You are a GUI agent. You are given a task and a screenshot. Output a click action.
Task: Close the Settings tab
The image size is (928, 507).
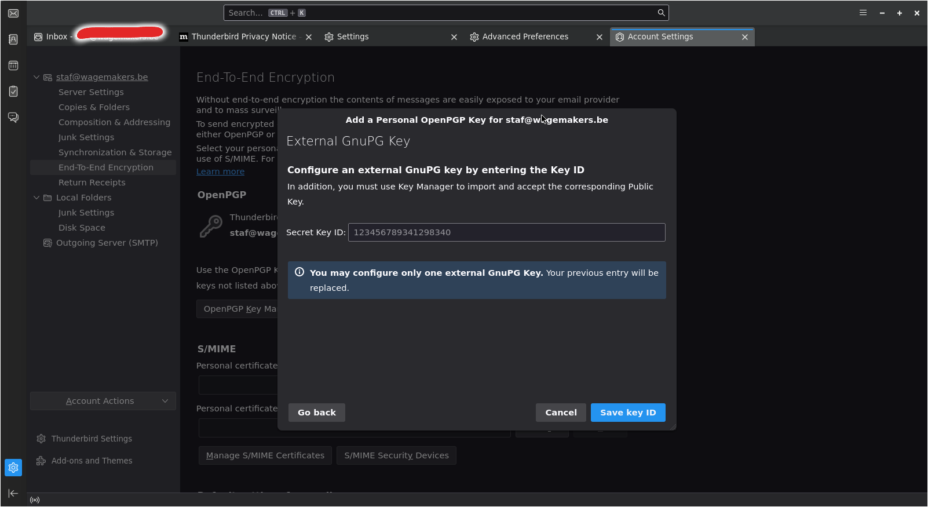pos(454,37)
